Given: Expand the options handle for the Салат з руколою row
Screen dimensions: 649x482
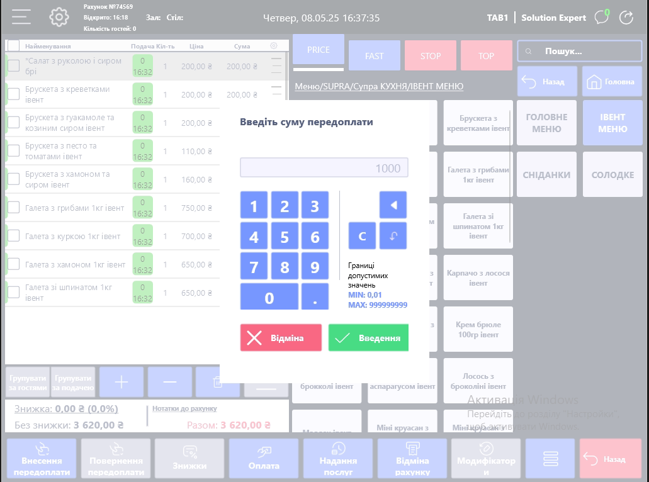Looking at the screenshot, I should click(276, 66).
